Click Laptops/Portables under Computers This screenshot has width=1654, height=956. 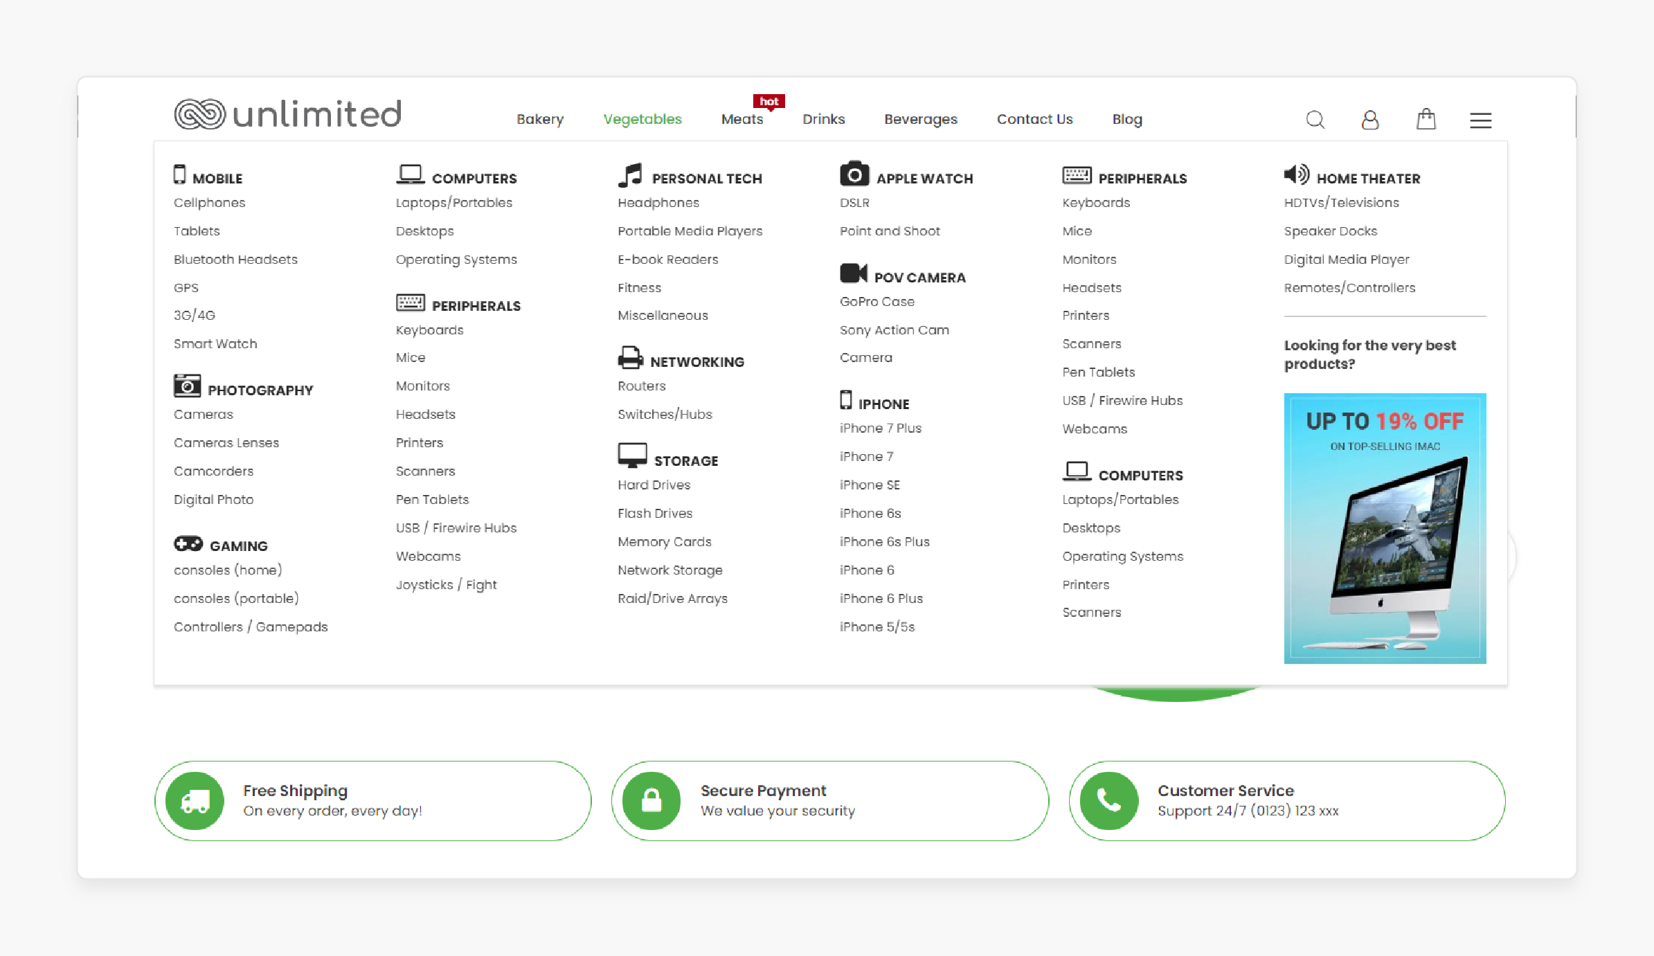[x=453, y=203]
